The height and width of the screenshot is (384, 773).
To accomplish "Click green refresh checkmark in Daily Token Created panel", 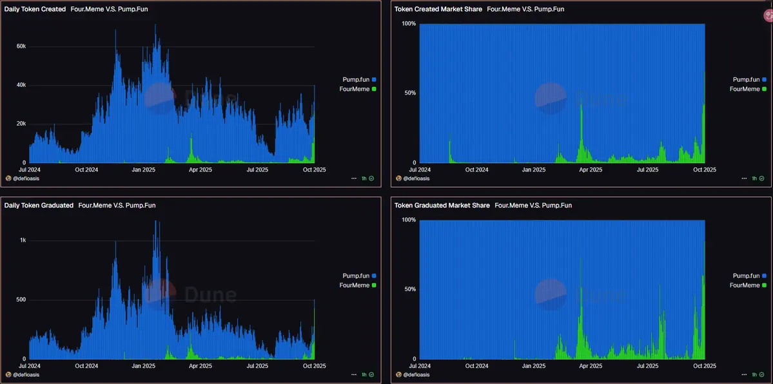I will point(371,178).
